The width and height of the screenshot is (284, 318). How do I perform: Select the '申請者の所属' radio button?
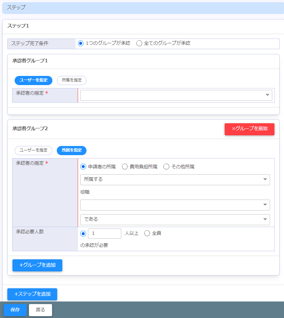(83, 167)
